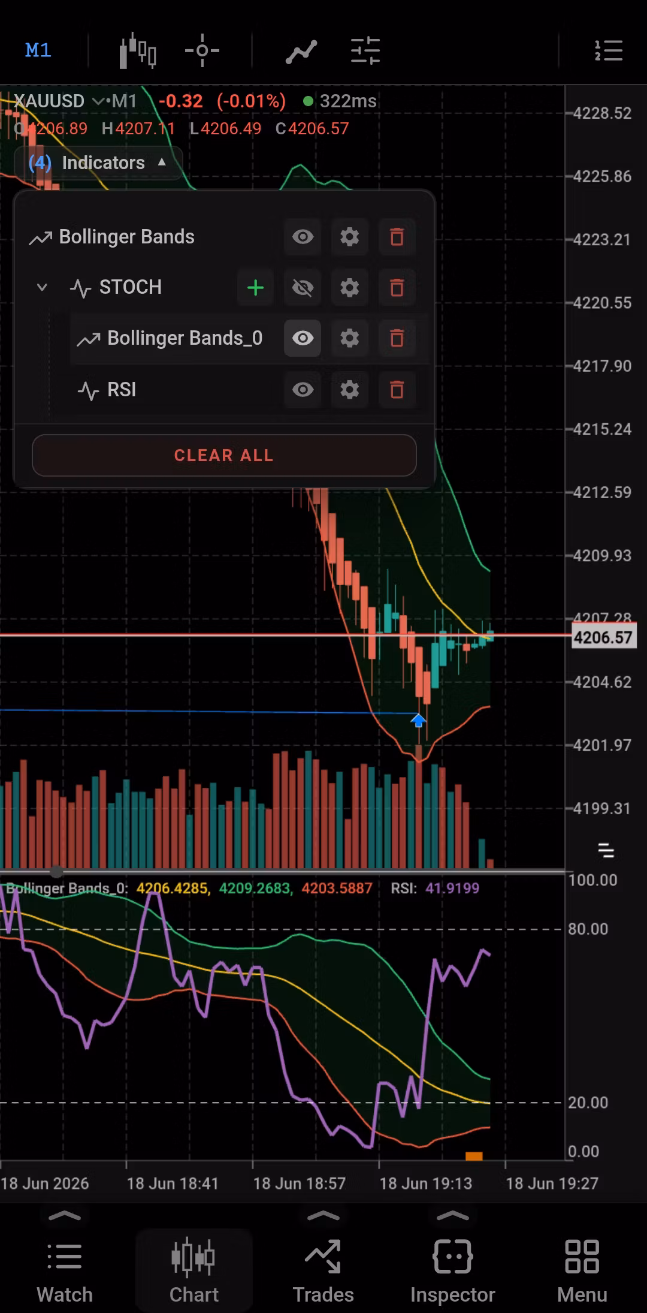Screen dimensions: 647x1313
Task: Click the current price label 4206.57
Action: coord(603,637)
